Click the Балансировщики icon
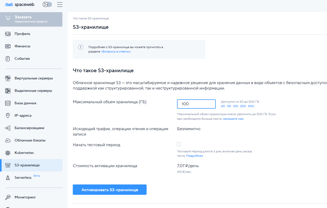 coord(8,128)
